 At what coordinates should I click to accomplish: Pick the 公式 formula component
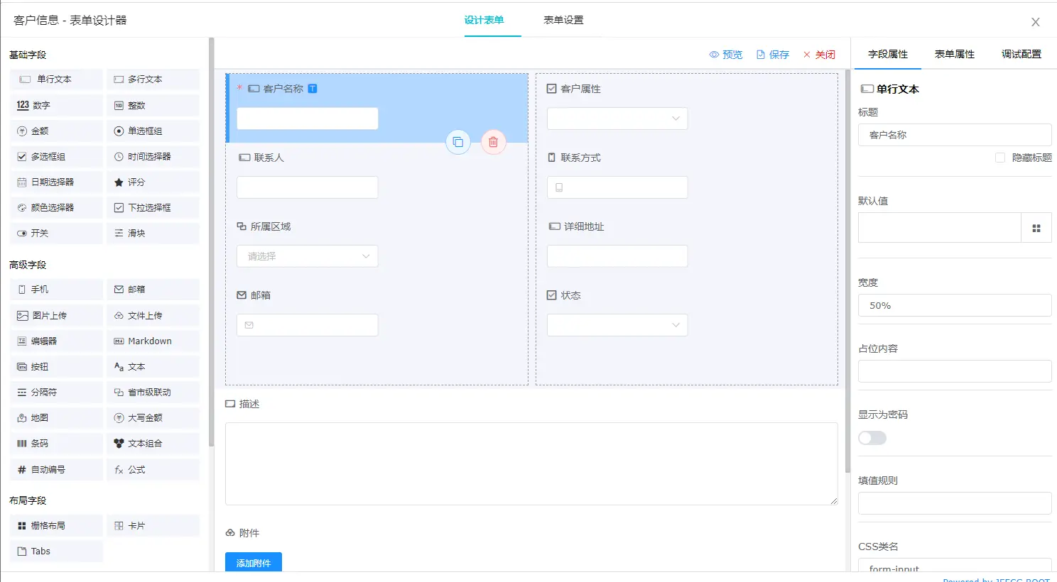[x=153, y=469]
